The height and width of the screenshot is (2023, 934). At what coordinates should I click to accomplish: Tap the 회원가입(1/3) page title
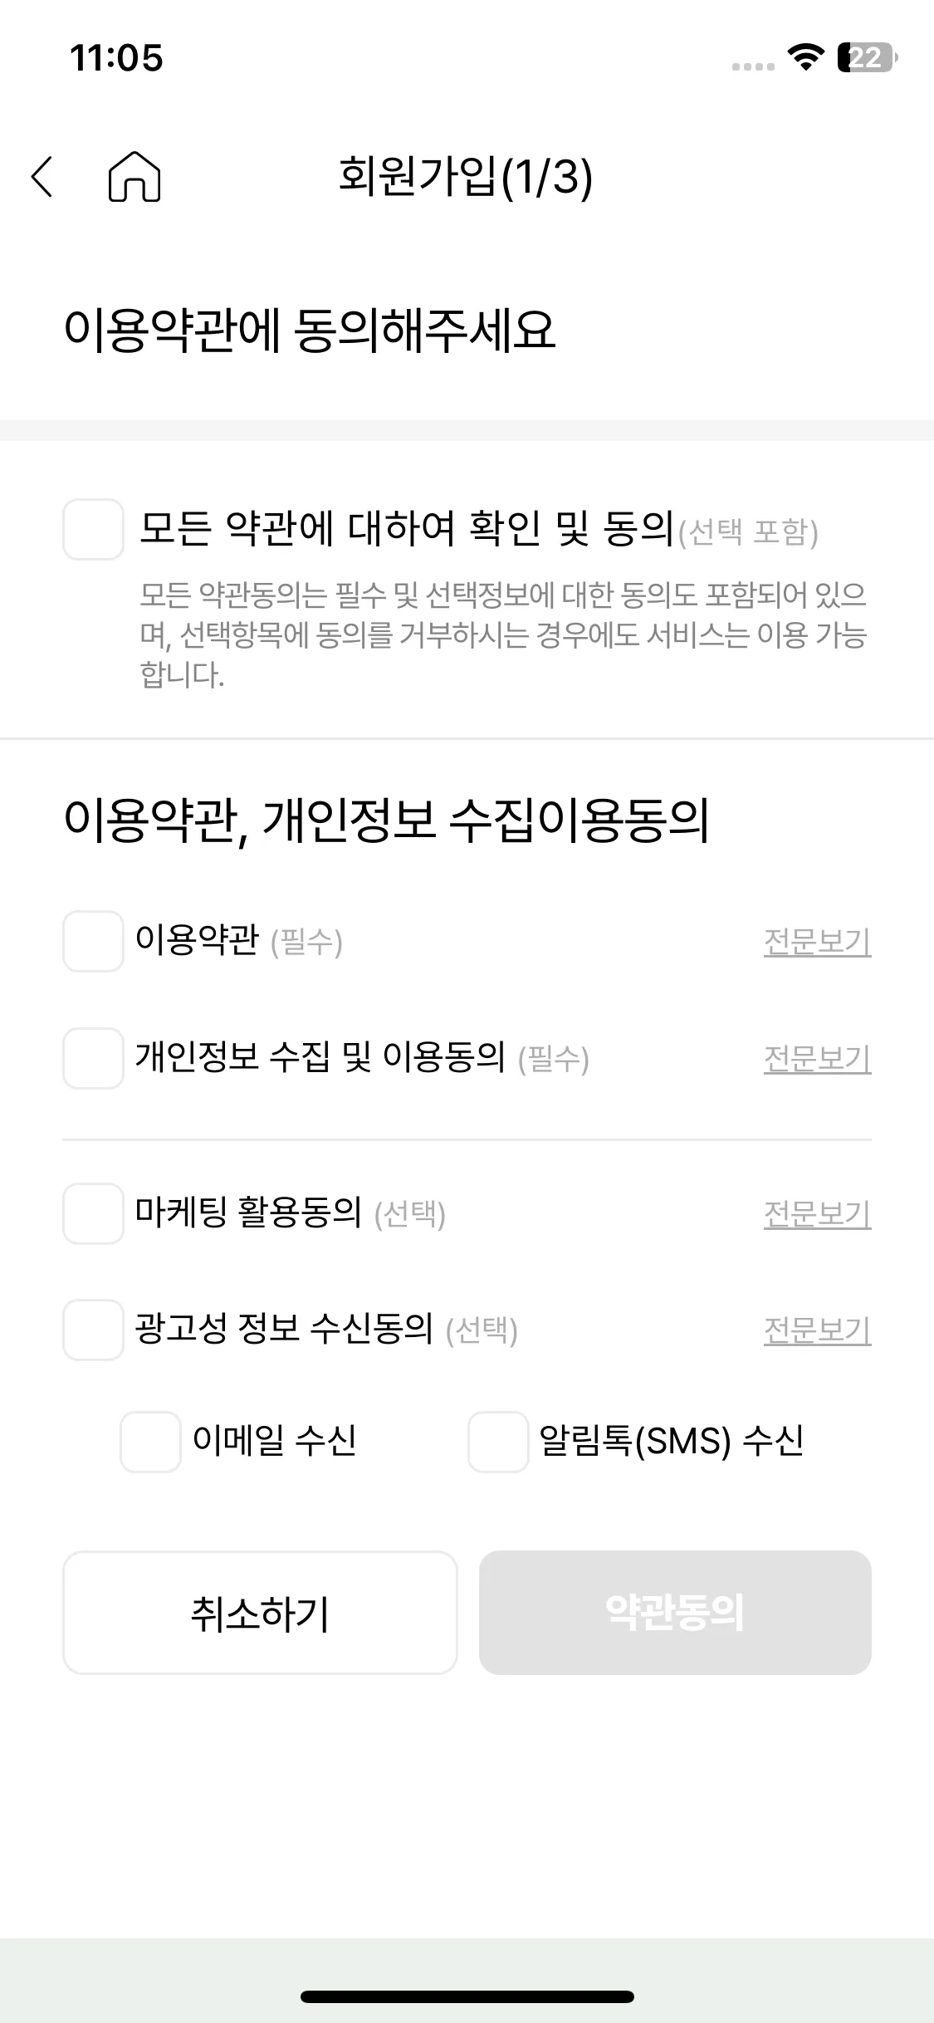click(x=466, y=176)
